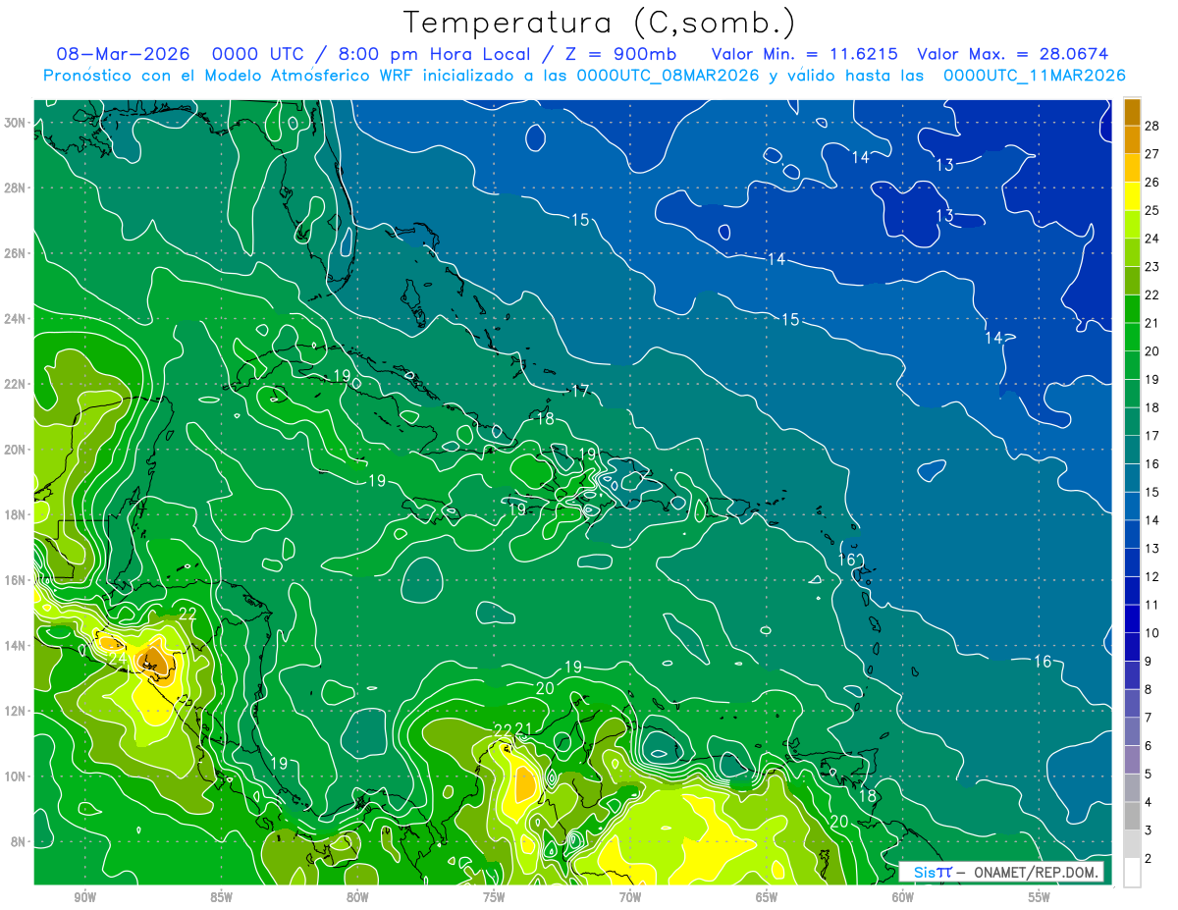The width and height of the screenshot is (1178, 910).
Task: Click the legend value "4"
Action: (x=1149, y=803)
